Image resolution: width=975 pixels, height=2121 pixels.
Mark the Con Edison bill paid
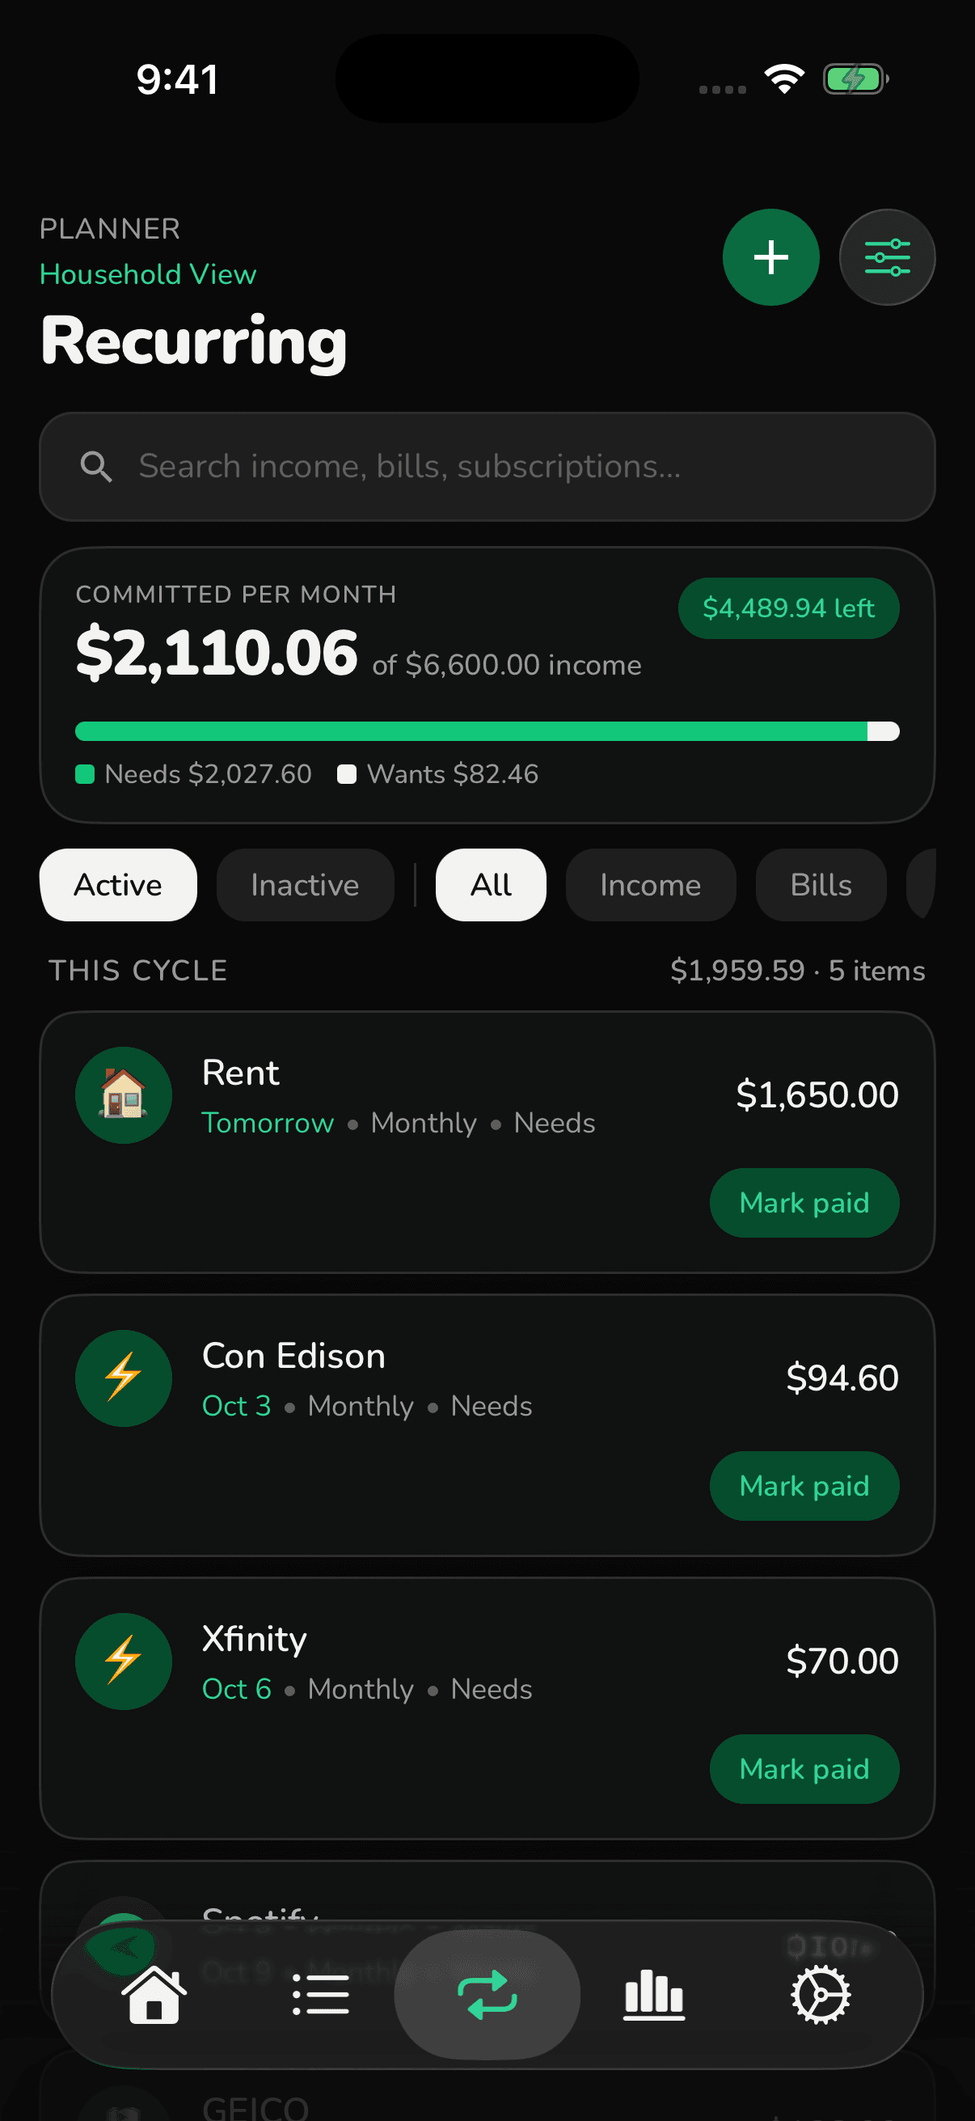pyautogui.click(x=804, y=1485)
